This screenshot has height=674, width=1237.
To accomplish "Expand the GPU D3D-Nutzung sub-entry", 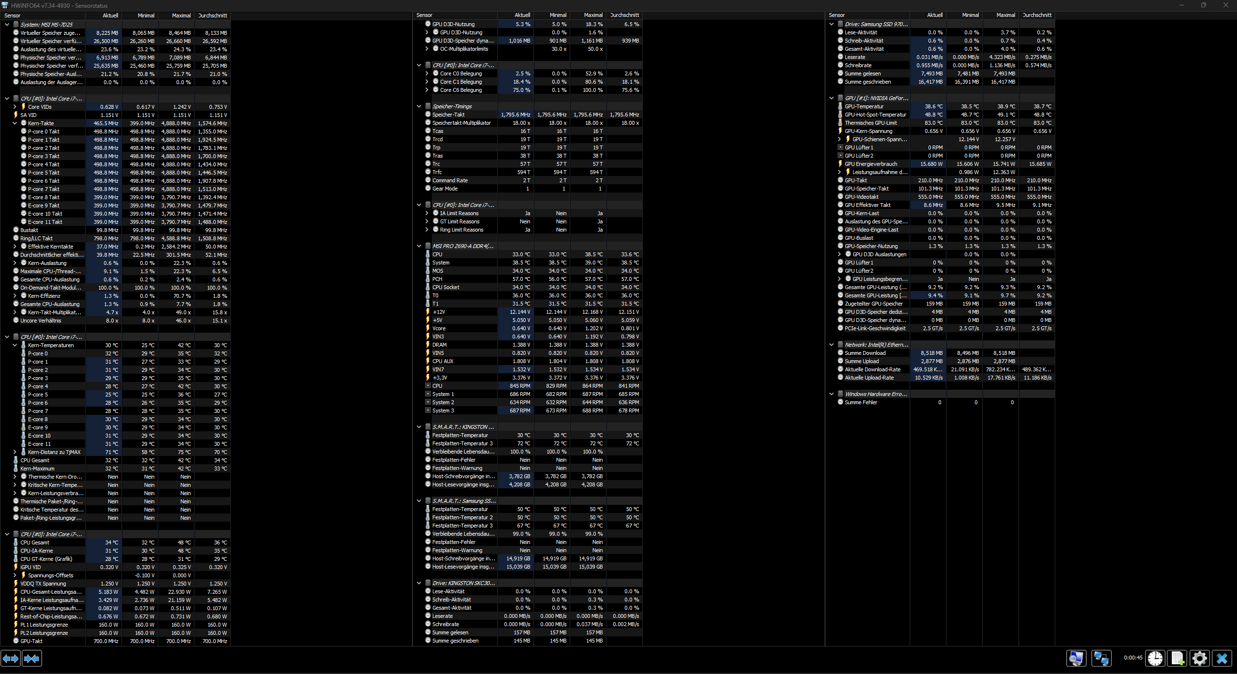I will (x=426, y=32).
